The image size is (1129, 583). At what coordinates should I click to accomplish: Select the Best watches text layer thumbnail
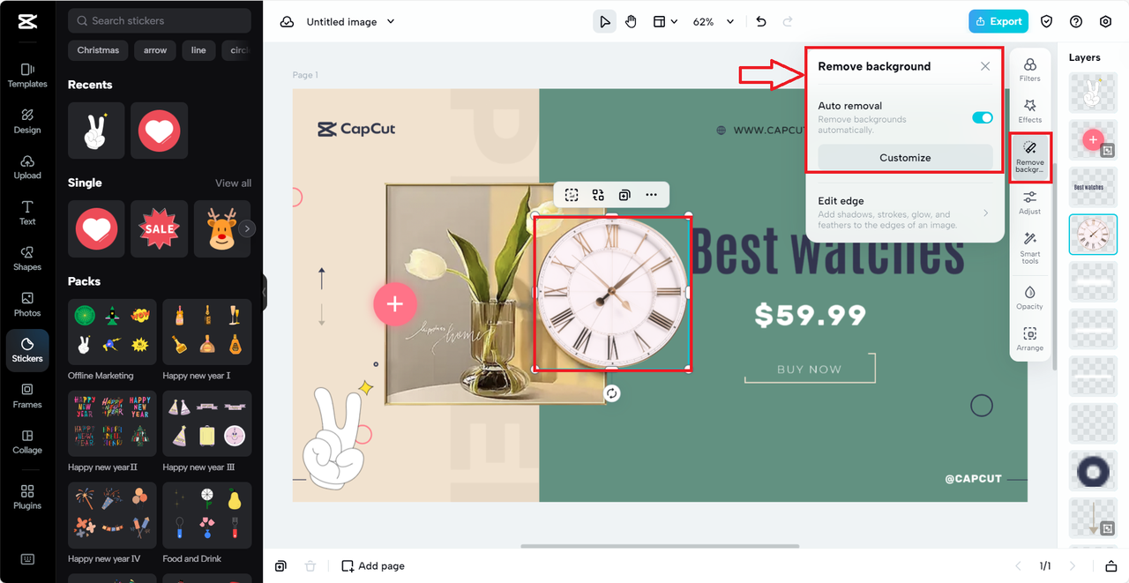[1093, 187]
